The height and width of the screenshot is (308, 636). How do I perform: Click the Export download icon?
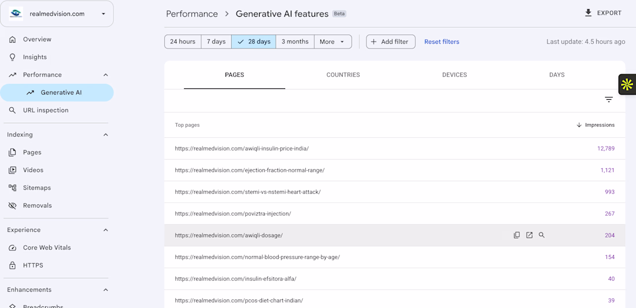point(588,13)
